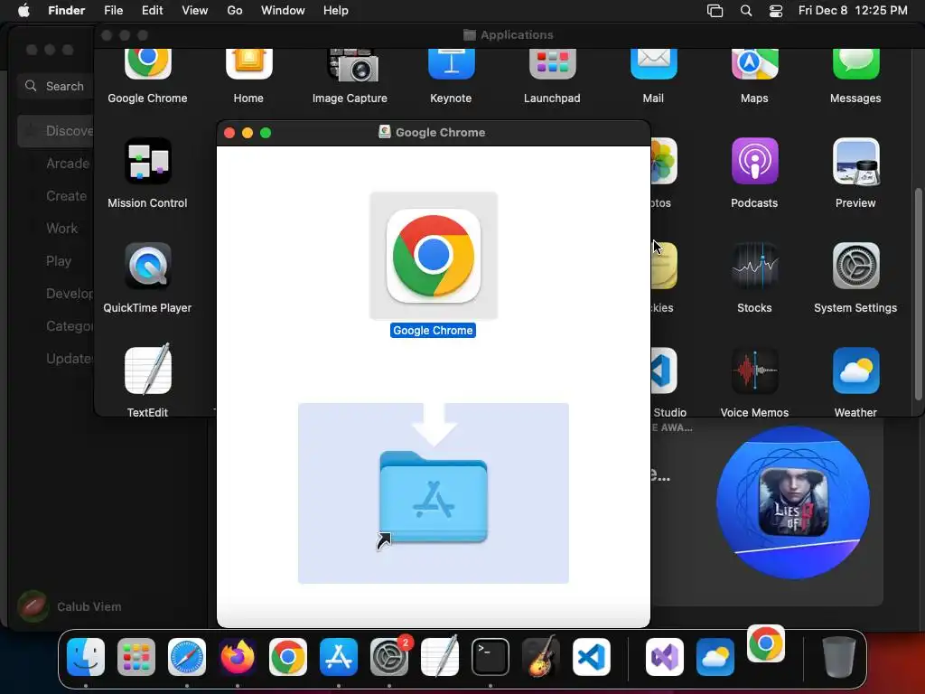Click Finder icon in Dock

[x=86, y=657]
